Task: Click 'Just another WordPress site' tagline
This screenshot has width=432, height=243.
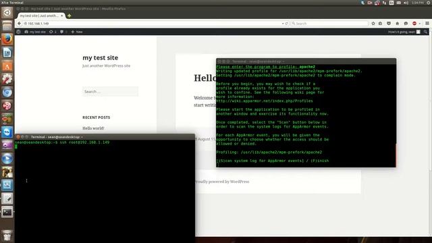Action: point(107,66)
